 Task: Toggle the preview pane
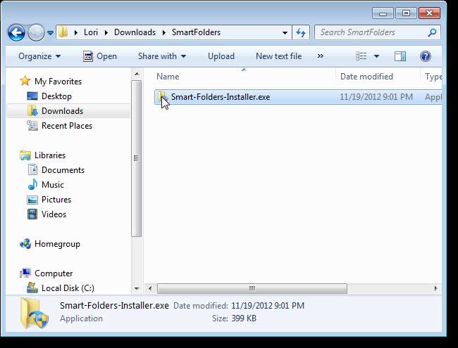[400, 56]
